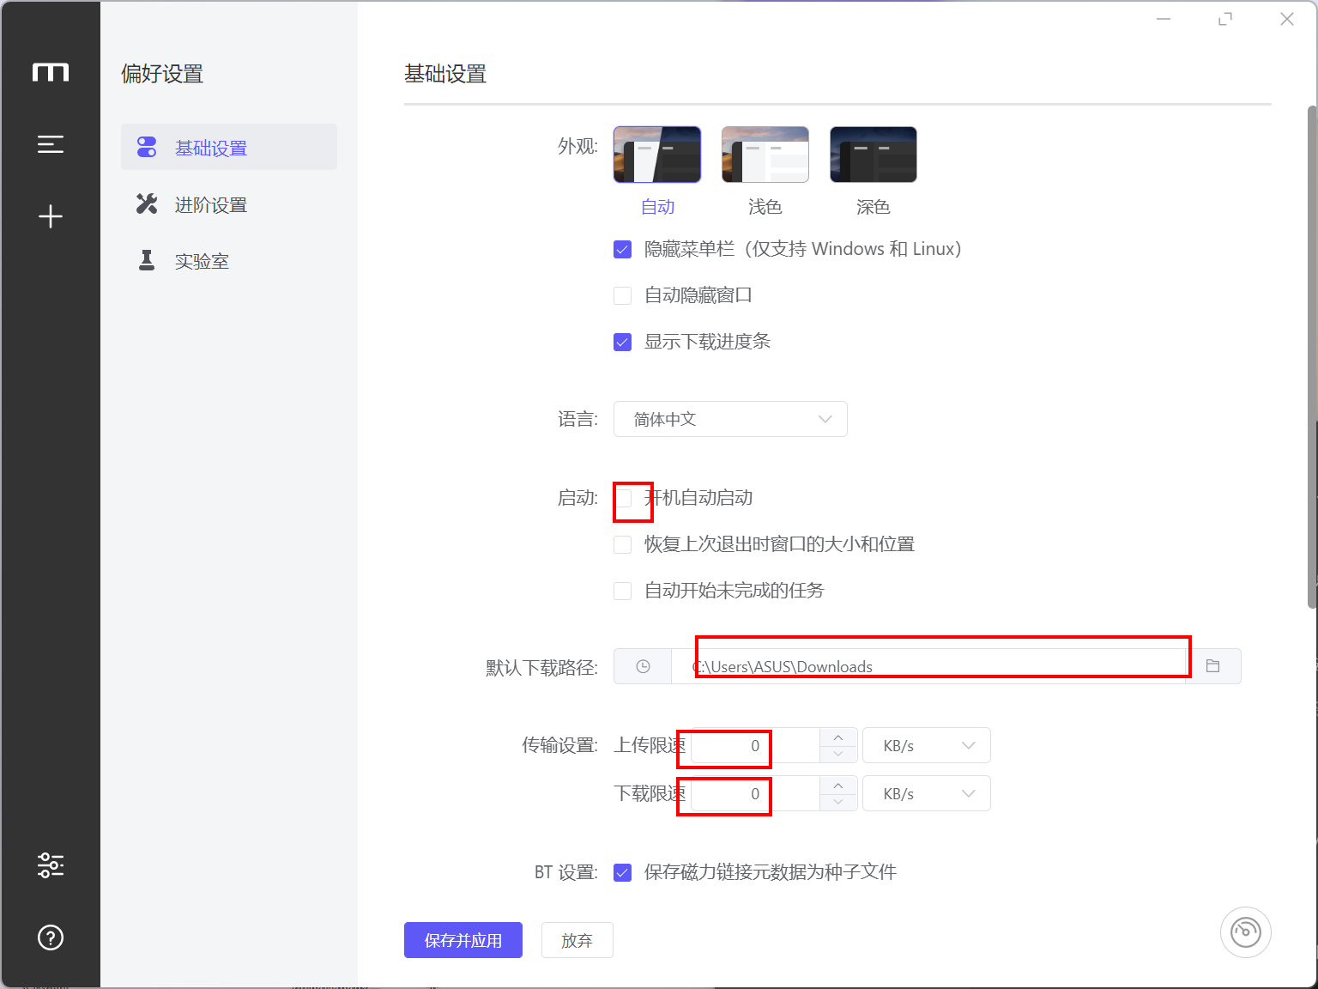1318x989 pixels.
Task: Browse folder for default download path
Action: point(1212,666)
